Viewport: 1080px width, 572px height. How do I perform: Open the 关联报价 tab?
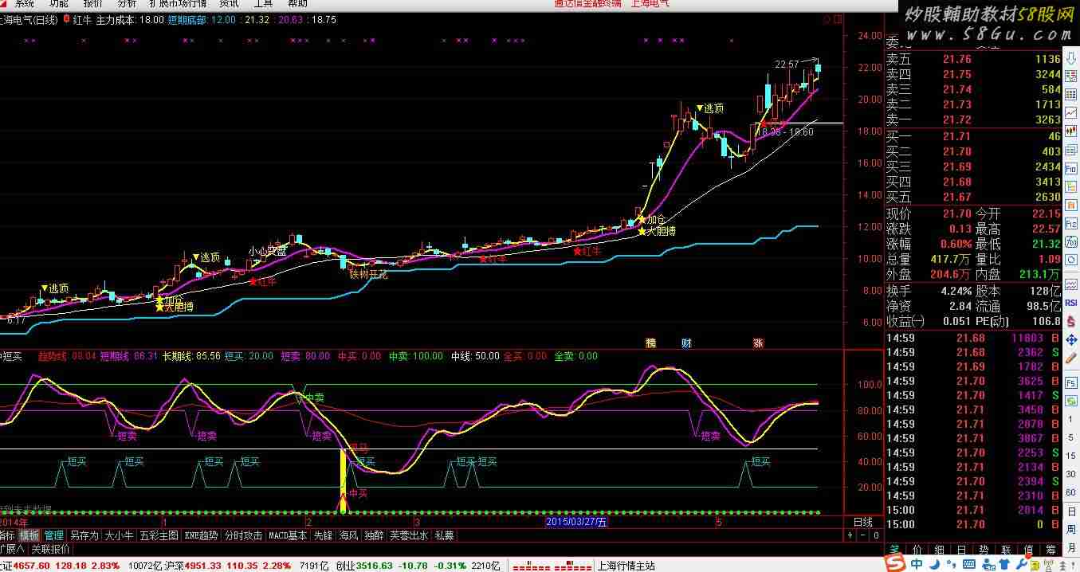50,549
